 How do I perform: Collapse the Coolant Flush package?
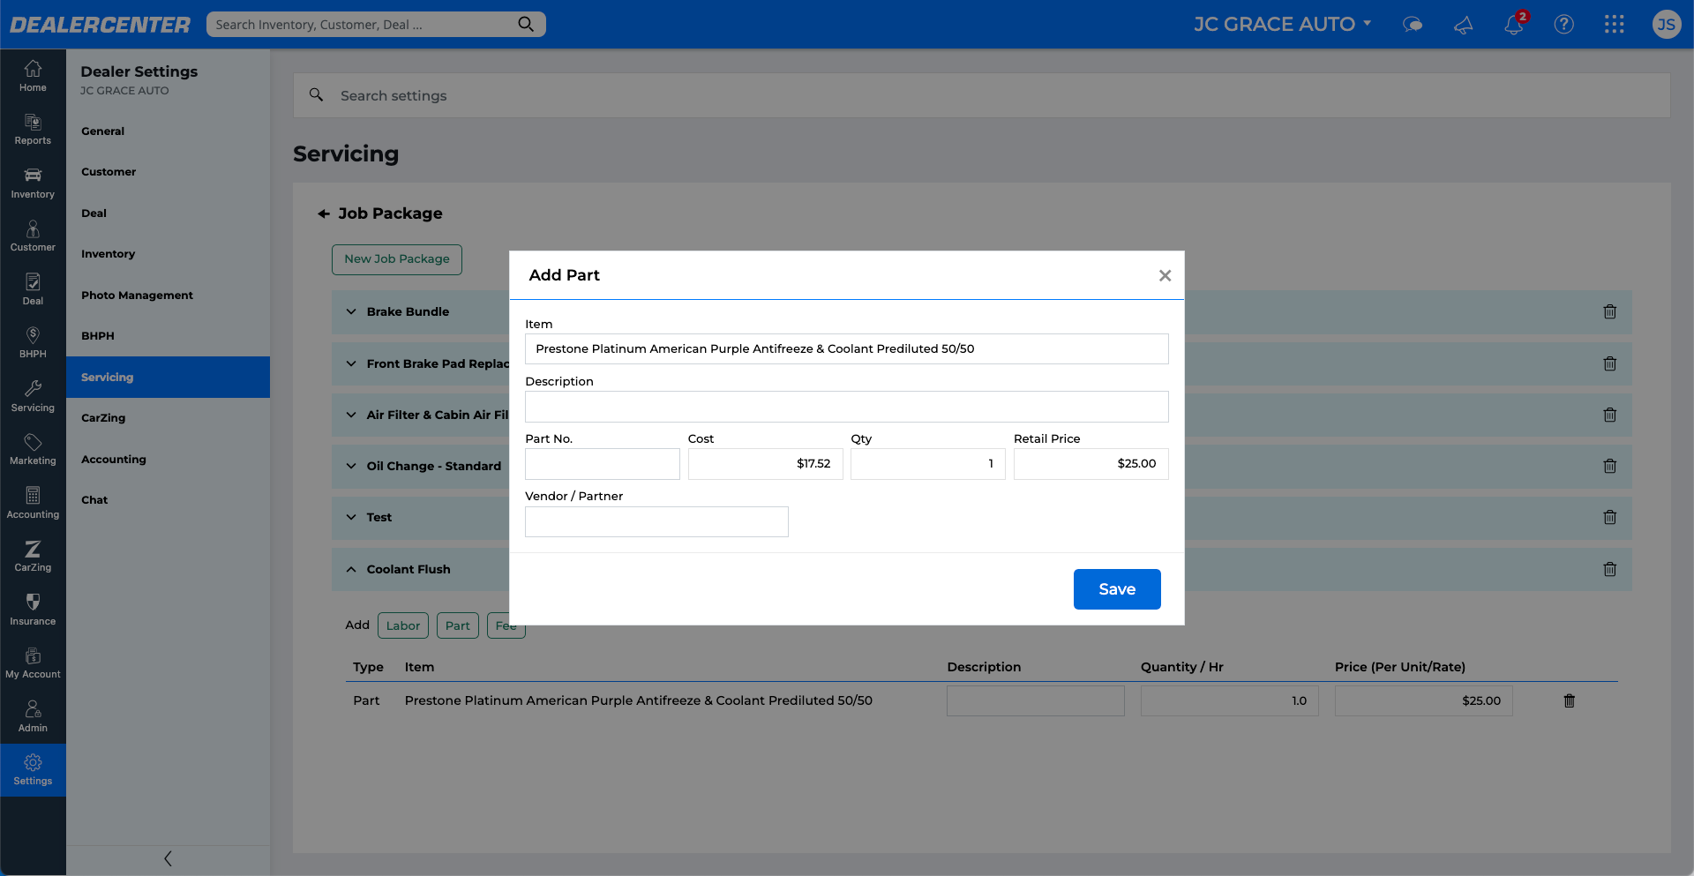[x=351, y=569]
